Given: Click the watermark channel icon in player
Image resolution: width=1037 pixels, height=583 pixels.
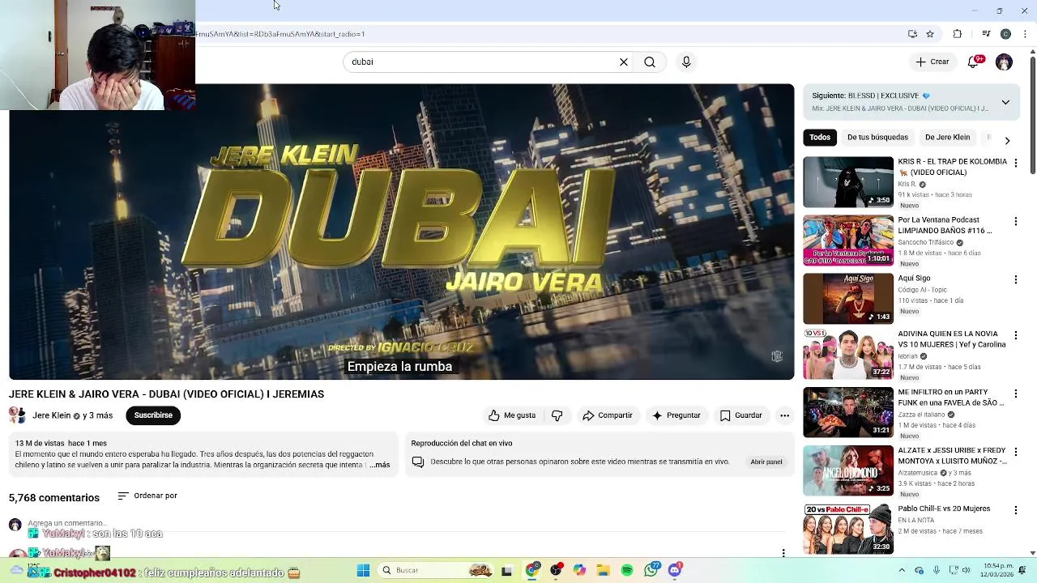Looking at the screenshot, I should pos(776,356).
